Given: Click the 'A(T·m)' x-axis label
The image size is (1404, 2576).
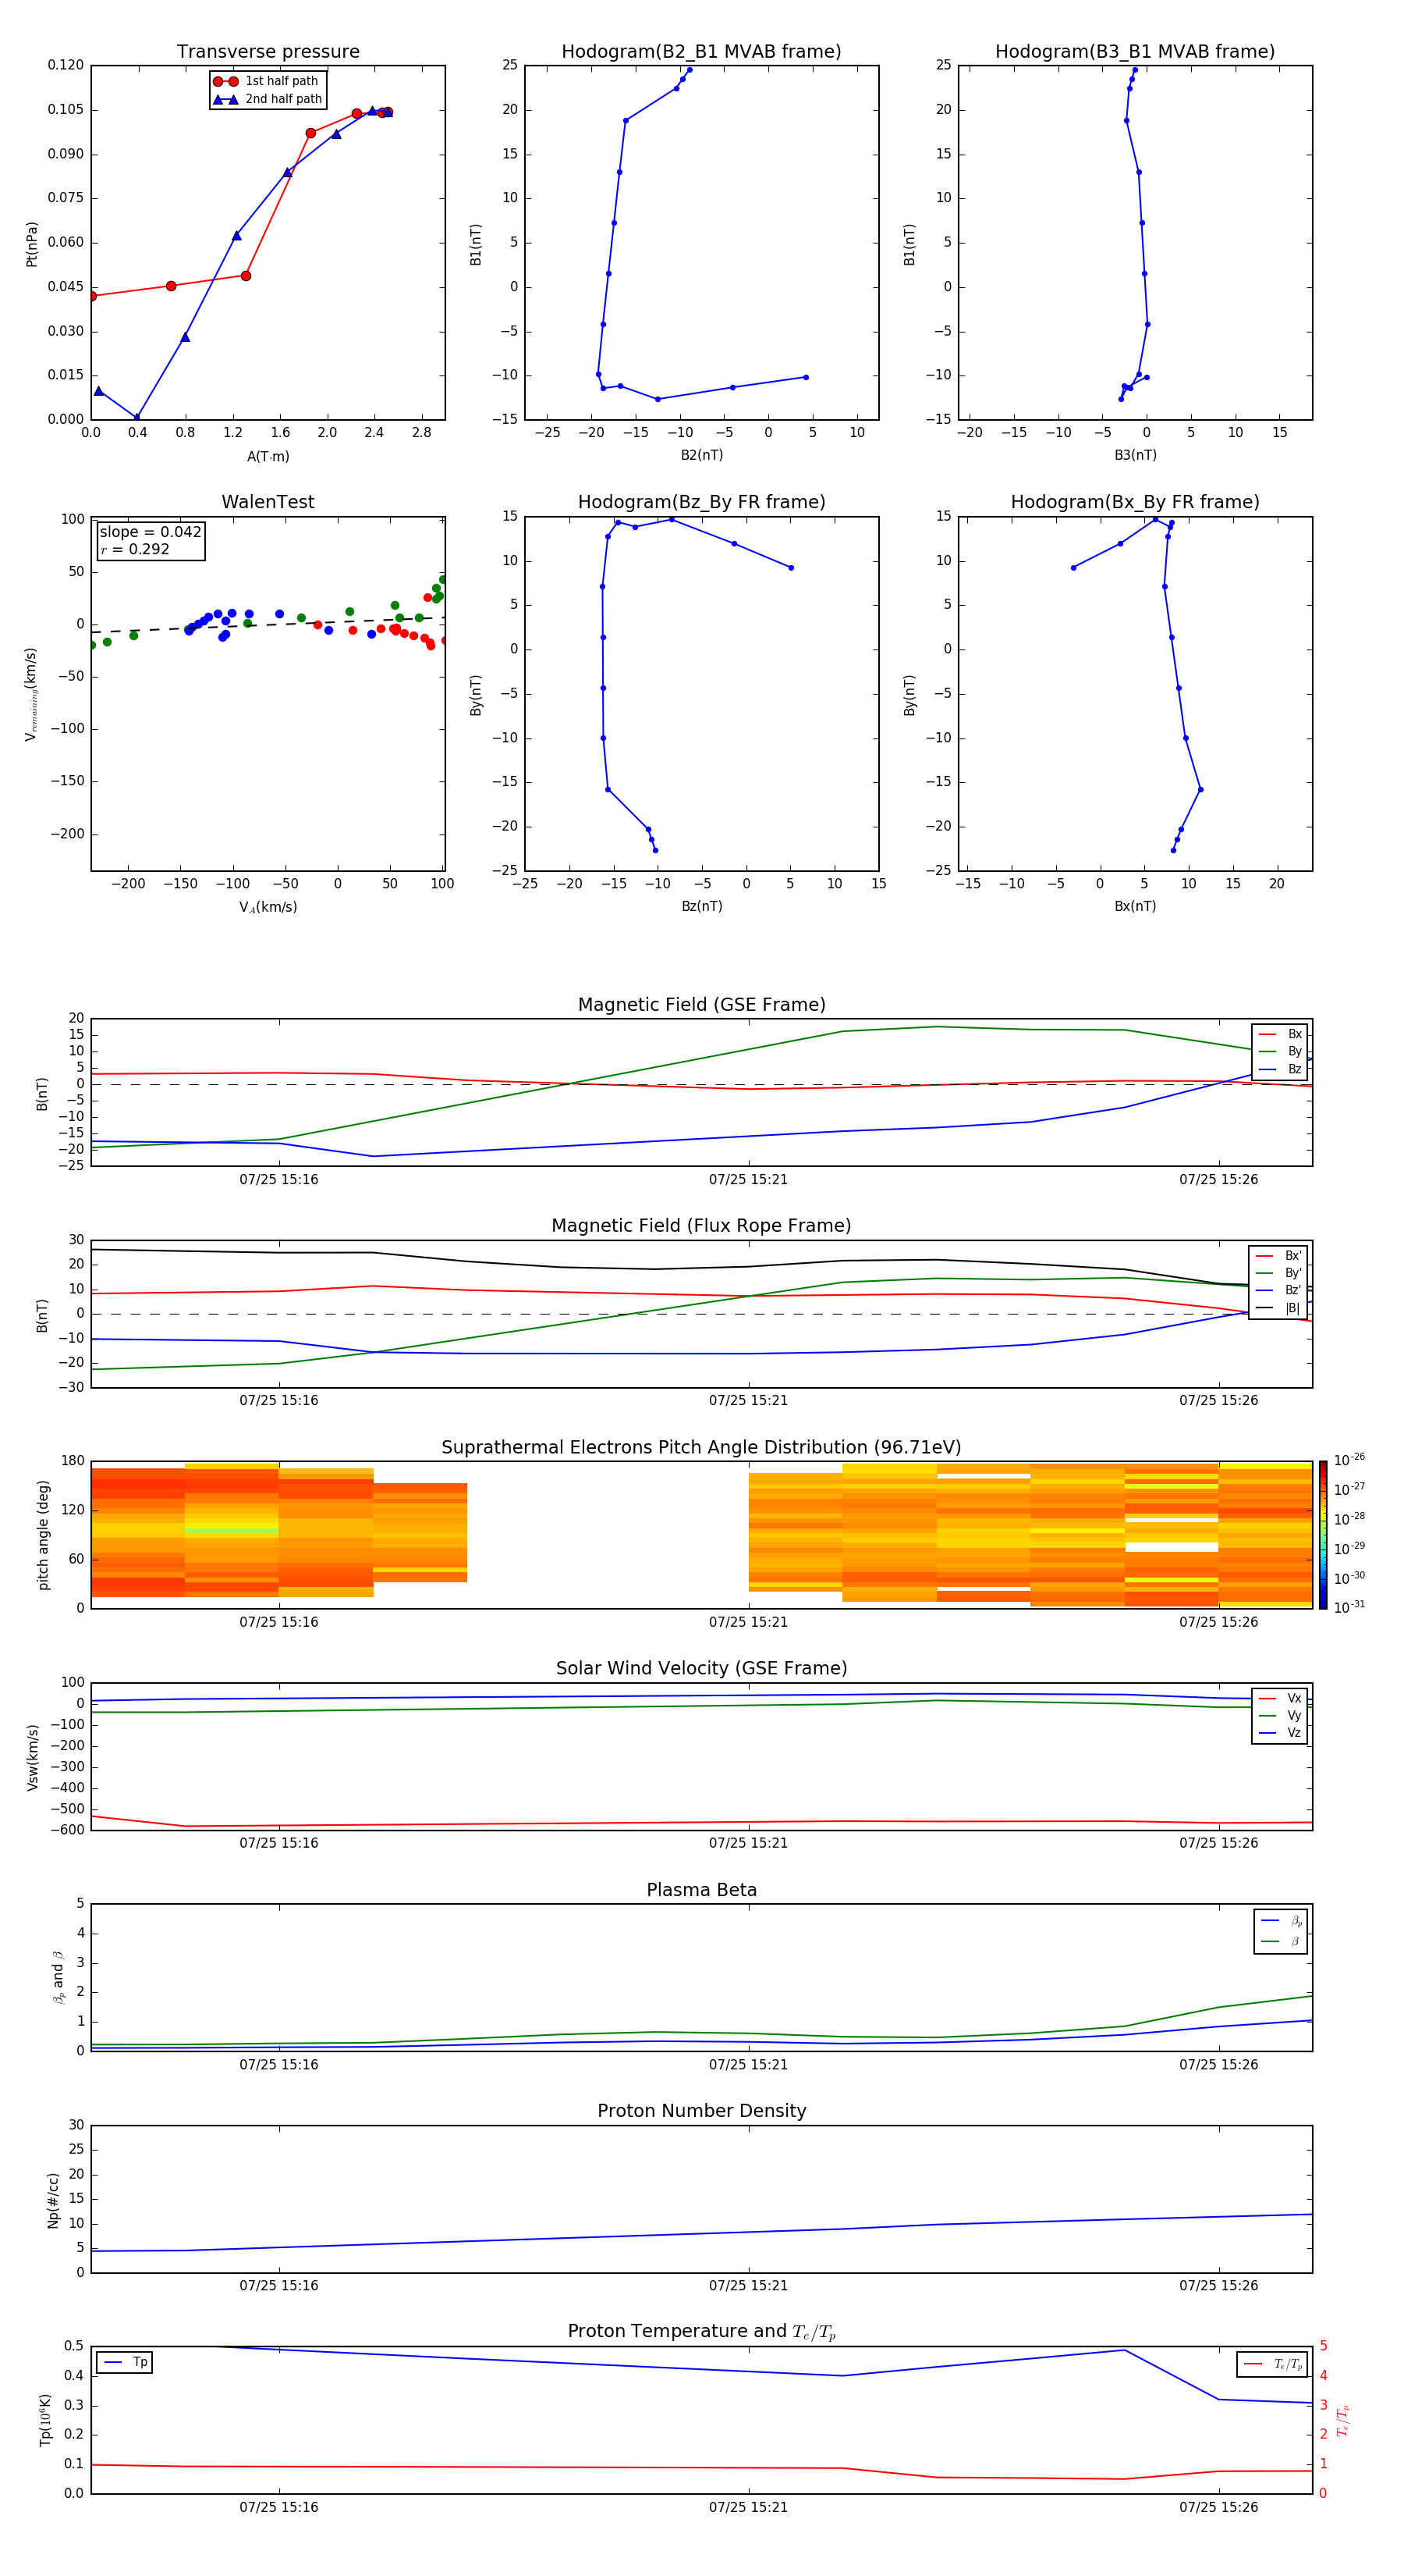Looking at the screenshot, I should tap(268, 457).
